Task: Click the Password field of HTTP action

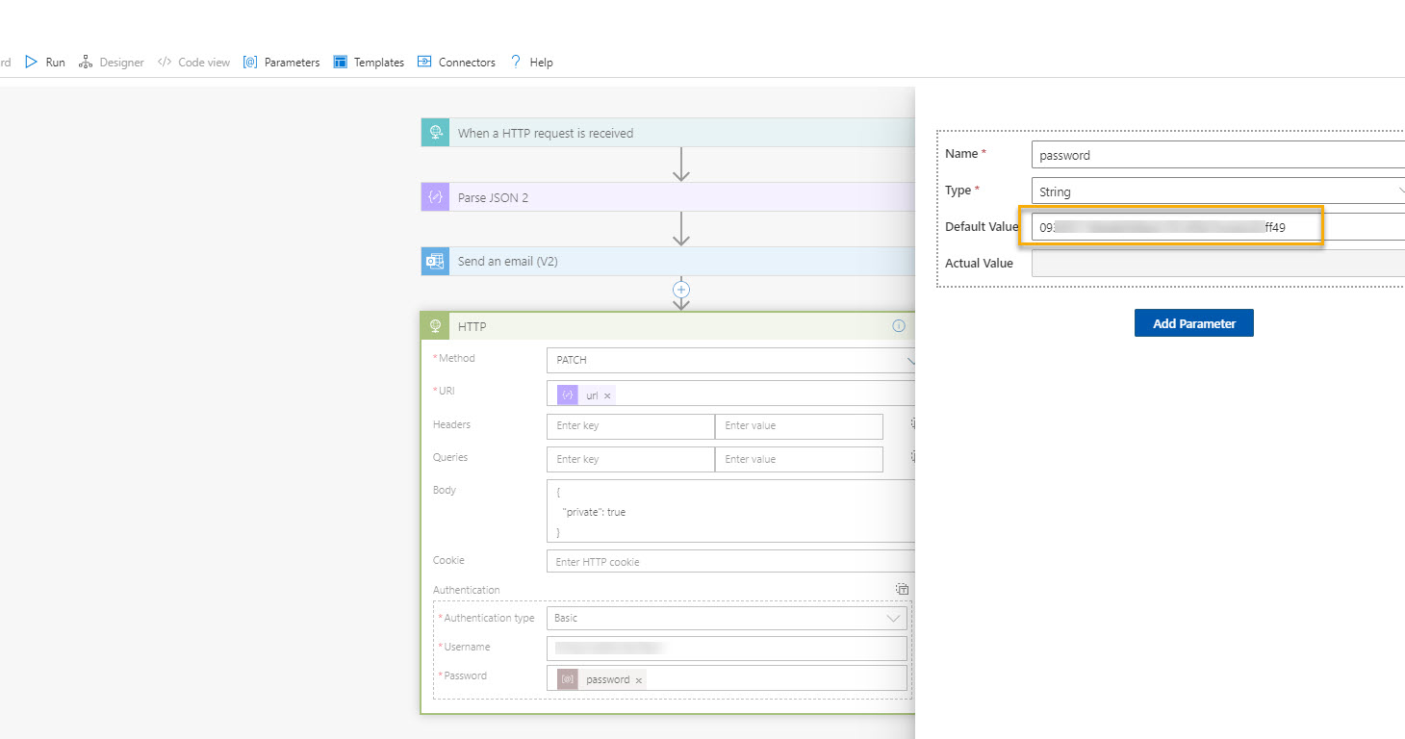Action: [x=727, y=678]
